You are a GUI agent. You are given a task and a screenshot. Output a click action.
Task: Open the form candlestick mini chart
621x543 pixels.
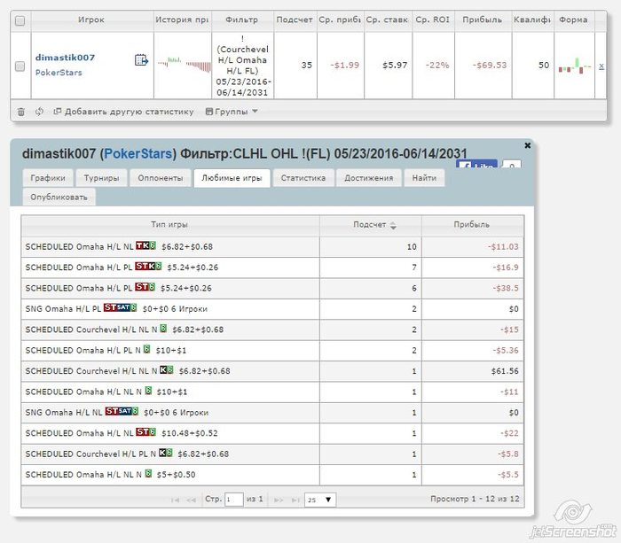pyautogui.click(x=574, y=66)
